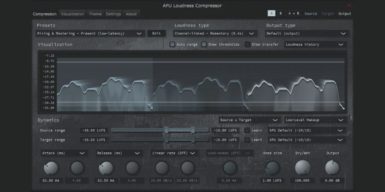Select state B button
This screenshot has width=385, height=192.
pyautogui.click(x=281, y=14)
